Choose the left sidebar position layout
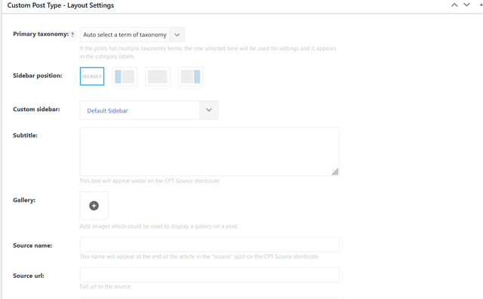This screenshot has width=483, height=299. coord(125,76)
